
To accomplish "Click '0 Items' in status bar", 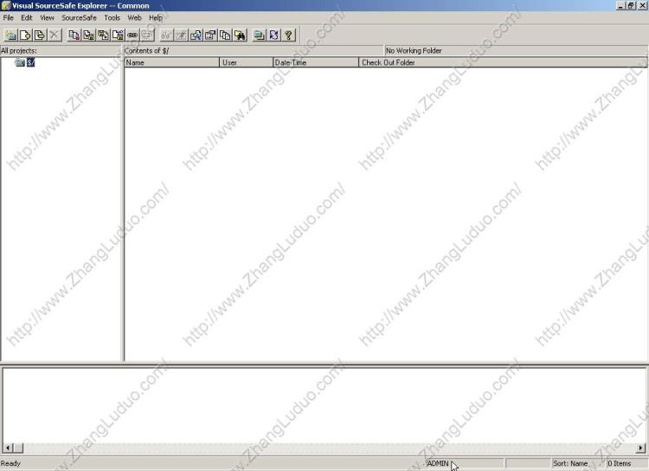I will coord(620,463).
